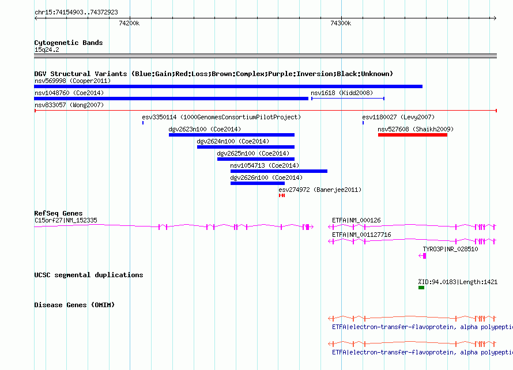
Task: Click the Disease Genes (OMIM) track title
Action: [x=74, y=305]
